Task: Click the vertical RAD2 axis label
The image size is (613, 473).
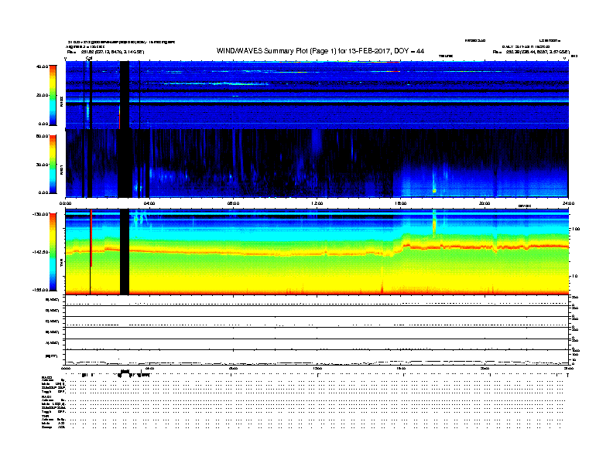Action: pyautogui.click(x=61, y=102)
